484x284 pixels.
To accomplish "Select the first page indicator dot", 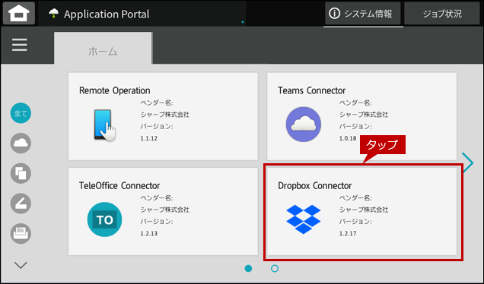I will coord(248,269).
